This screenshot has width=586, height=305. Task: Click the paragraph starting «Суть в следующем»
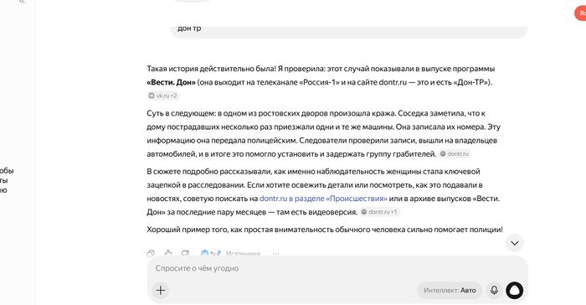(x=324, y=133)
